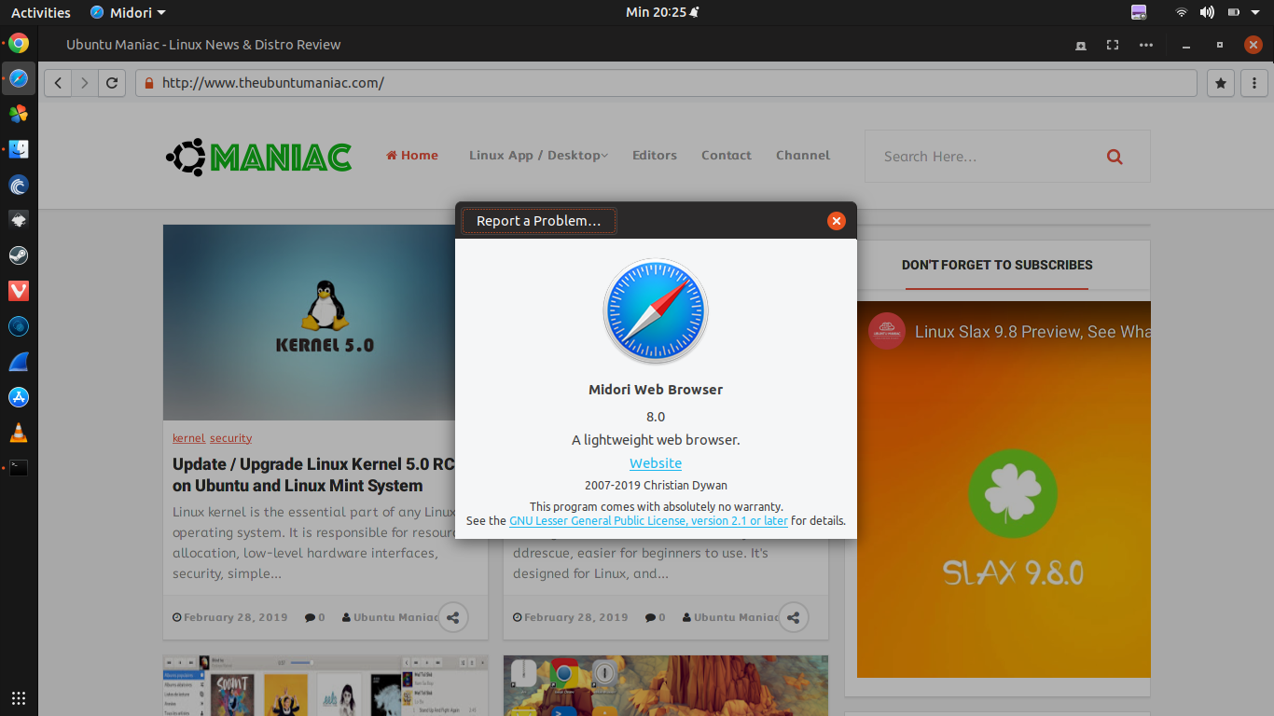Play the Linux Slax 9.8 Preview video

(1004, 489)
